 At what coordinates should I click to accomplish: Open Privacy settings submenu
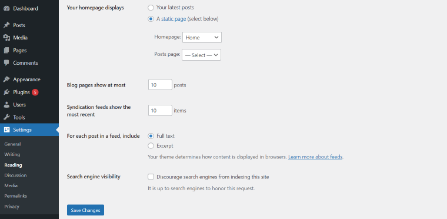click(12, 207)
